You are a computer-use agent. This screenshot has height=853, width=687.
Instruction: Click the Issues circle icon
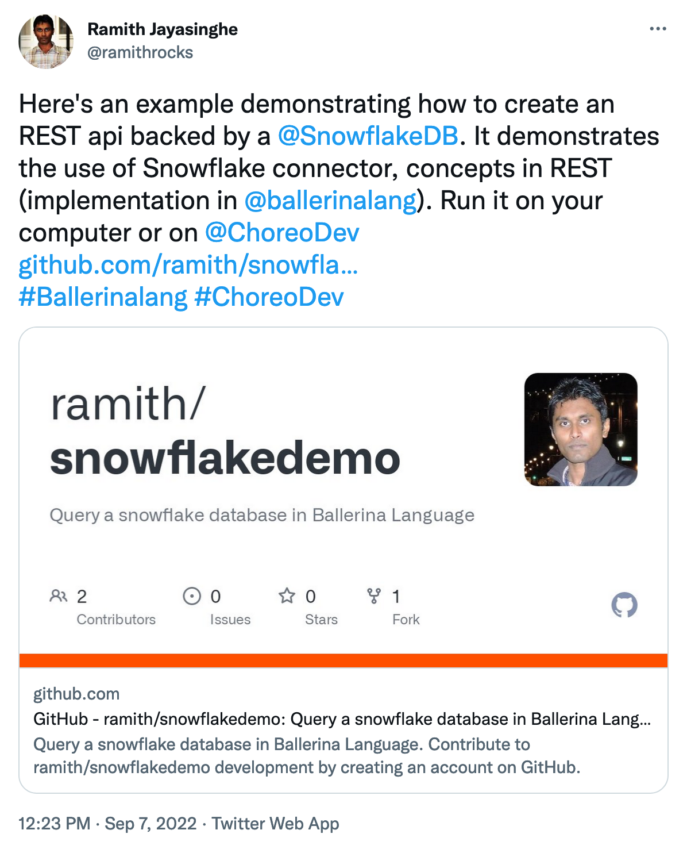point(192,596)
